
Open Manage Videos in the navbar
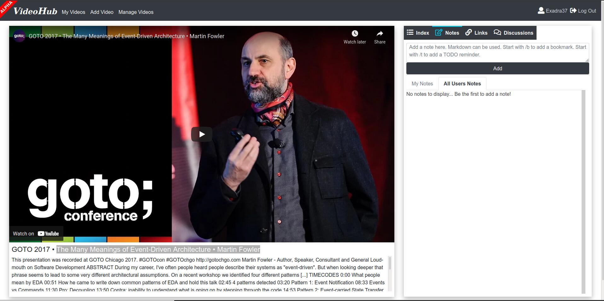pyautogui.click(x=136, y=12)
